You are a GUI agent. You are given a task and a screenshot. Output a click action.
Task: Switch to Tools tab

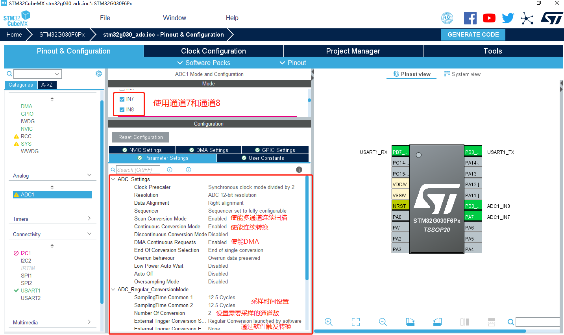(x=493, y=51)
